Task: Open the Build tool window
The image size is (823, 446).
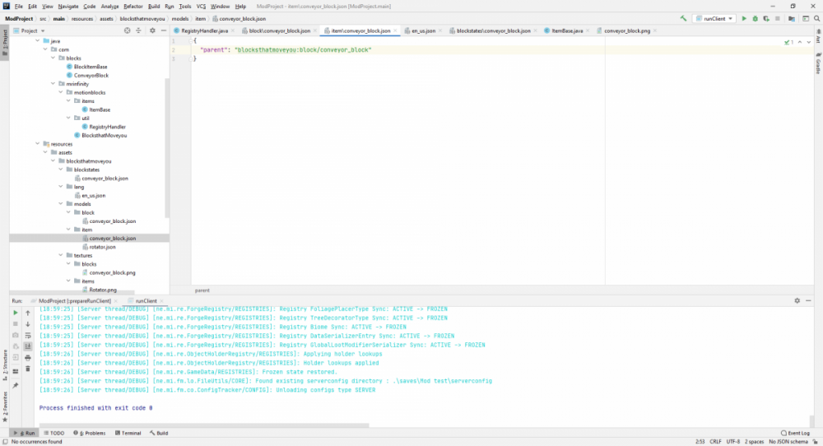Action: point(159,433)
